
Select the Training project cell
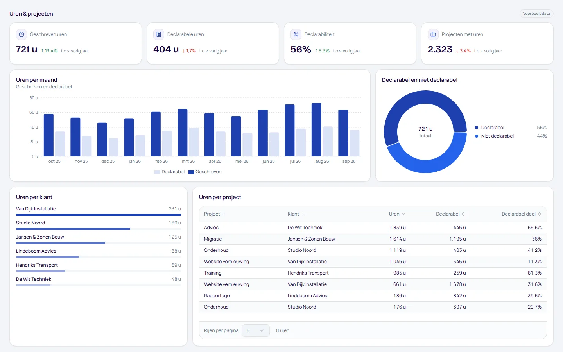213,273
